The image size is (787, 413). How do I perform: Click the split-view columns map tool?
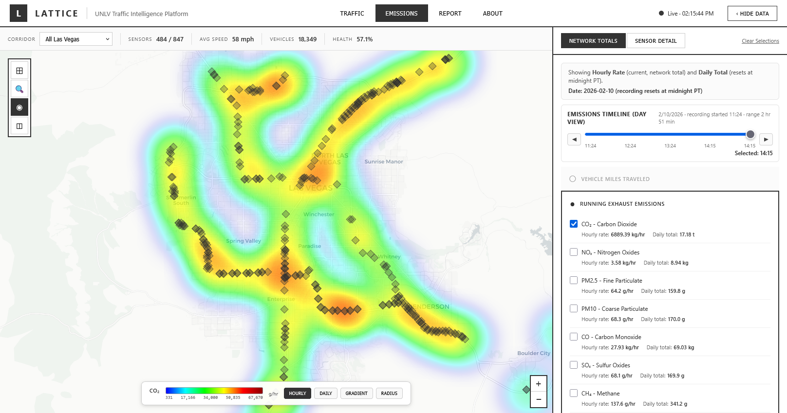(x=19, y=126)
